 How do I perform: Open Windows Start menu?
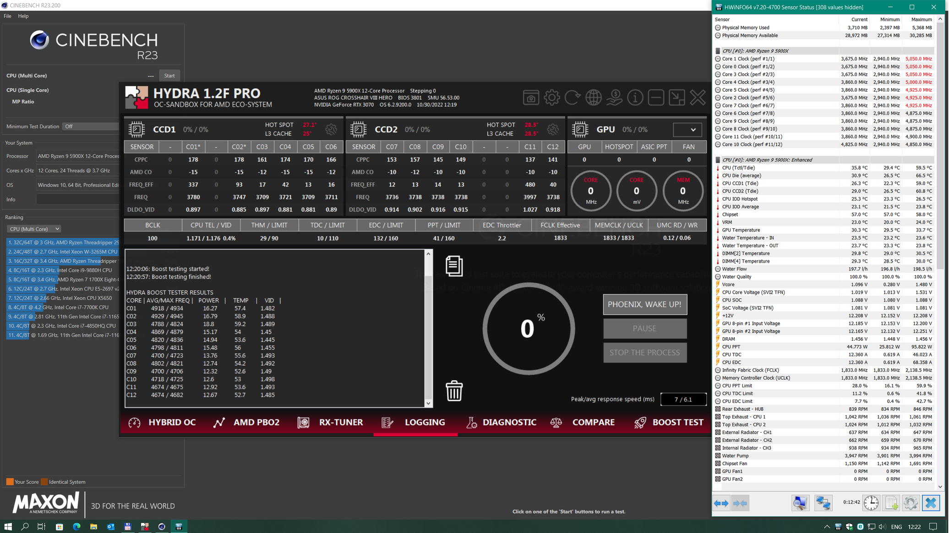[8, 527]
